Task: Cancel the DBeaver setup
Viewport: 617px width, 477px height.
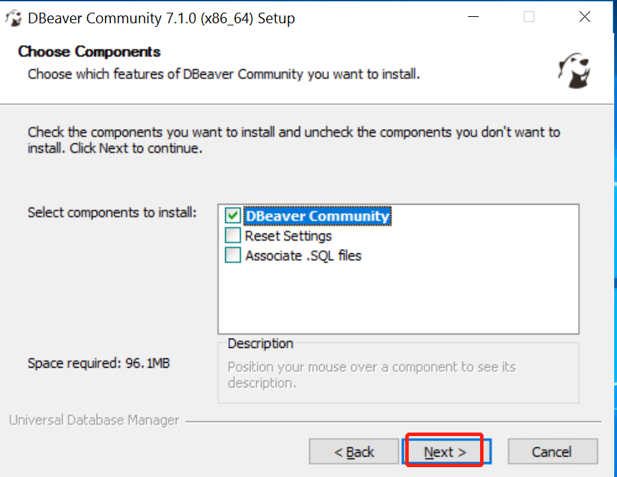Action: point(553,452)
